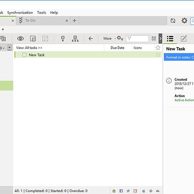Click the info icon next to Created
Screen dimensions: 194x194
[169, 81]
